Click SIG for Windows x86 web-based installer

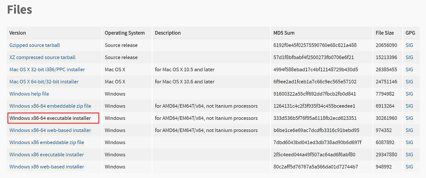[x=409, y=167]
